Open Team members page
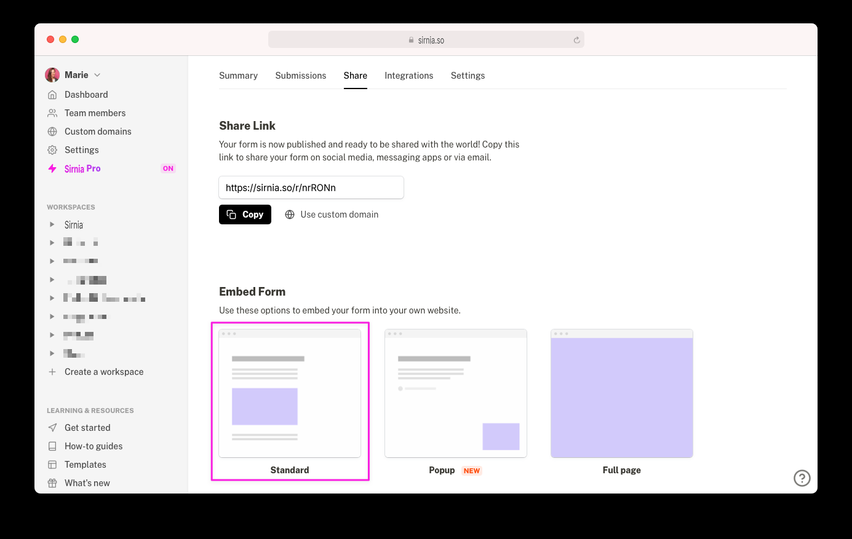This screenshot has width=852, height=539. [x=95, y=113]
